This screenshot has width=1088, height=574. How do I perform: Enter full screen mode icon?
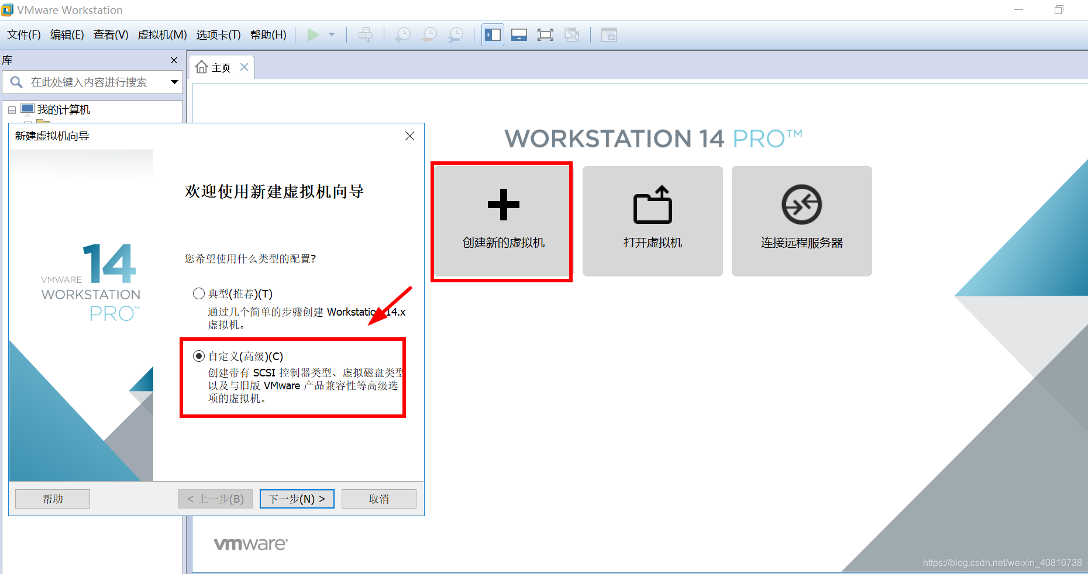point(545,35)
